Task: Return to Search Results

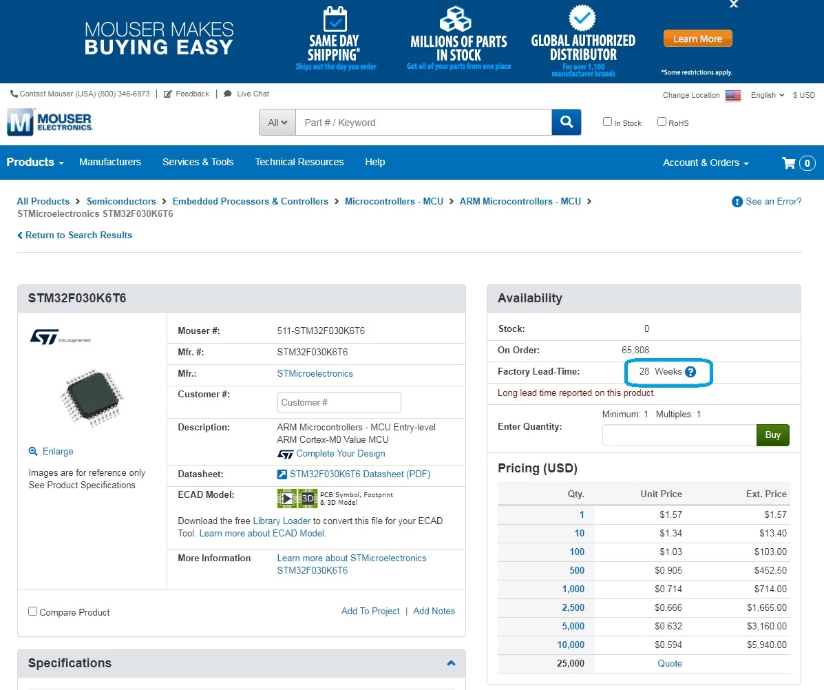Action: (x=74, y=236)
